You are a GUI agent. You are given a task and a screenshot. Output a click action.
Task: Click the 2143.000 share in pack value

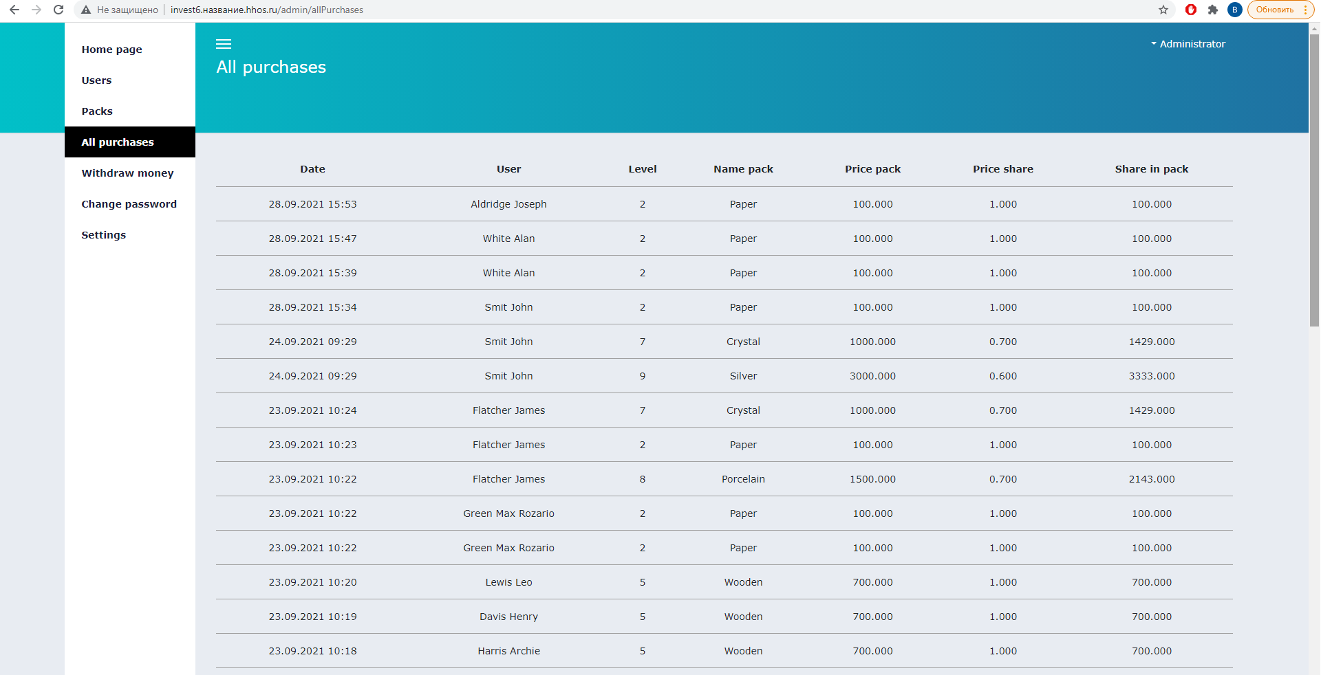click(x=1152, y=479)
